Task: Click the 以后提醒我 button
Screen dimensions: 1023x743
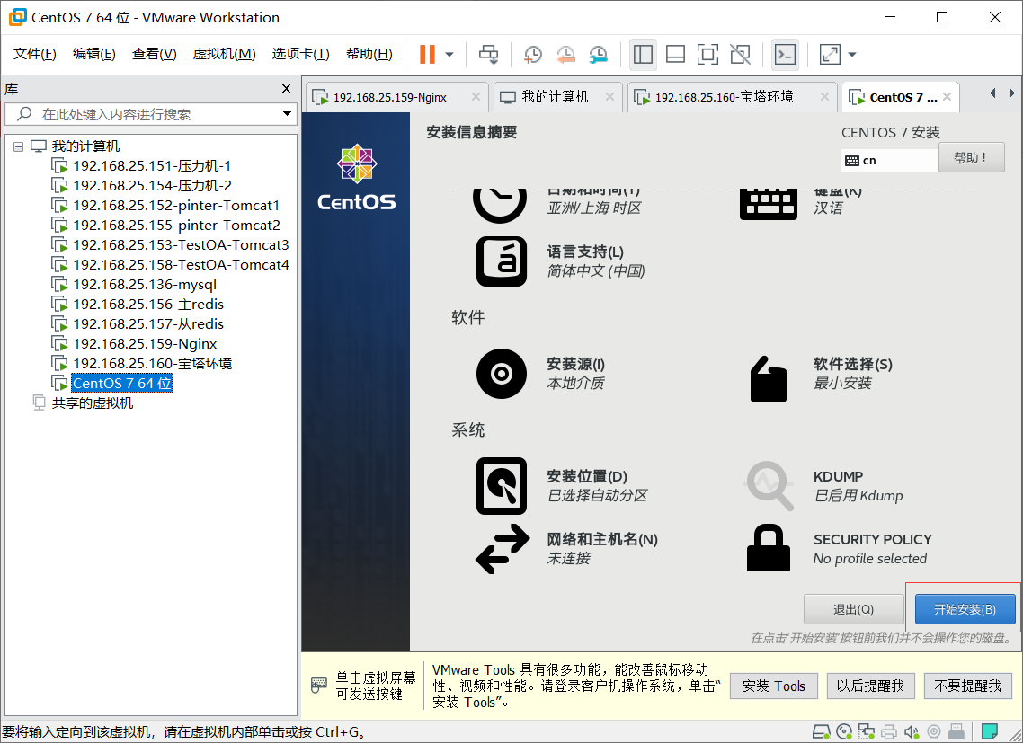Action: [870, 686]
